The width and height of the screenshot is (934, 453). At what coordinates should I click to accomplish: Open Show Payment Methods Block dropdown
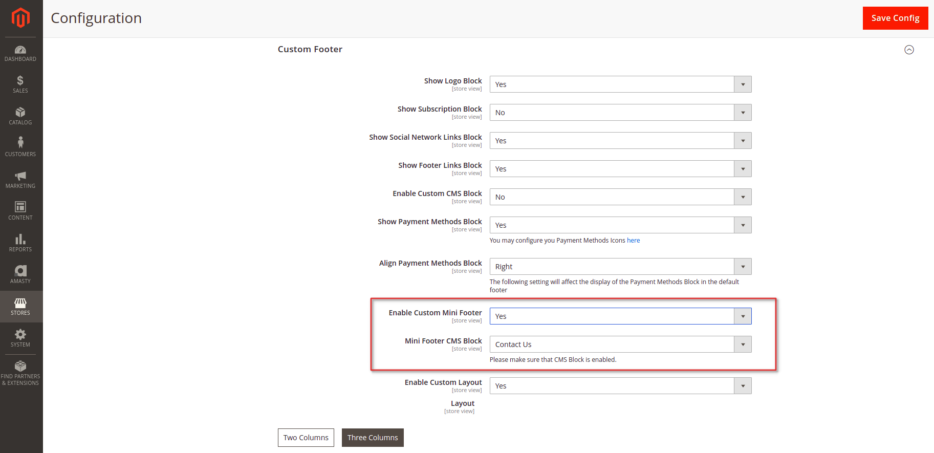click(620, 225)
